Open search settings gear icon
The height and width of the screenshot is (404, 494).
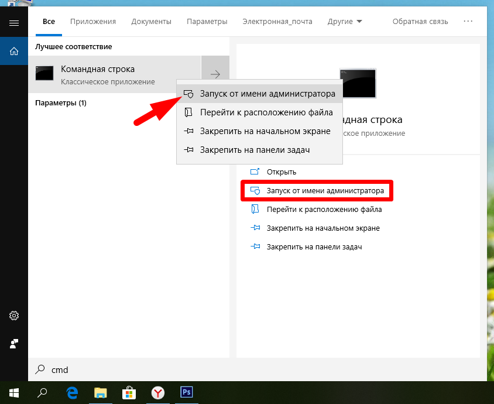(x=14, y=316)
